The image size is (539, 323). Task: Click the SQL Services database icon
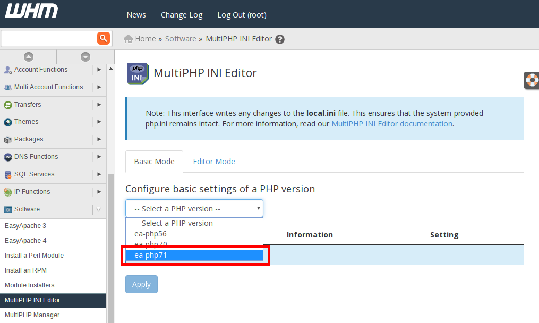pyautogui.click(x=7, y=175)
